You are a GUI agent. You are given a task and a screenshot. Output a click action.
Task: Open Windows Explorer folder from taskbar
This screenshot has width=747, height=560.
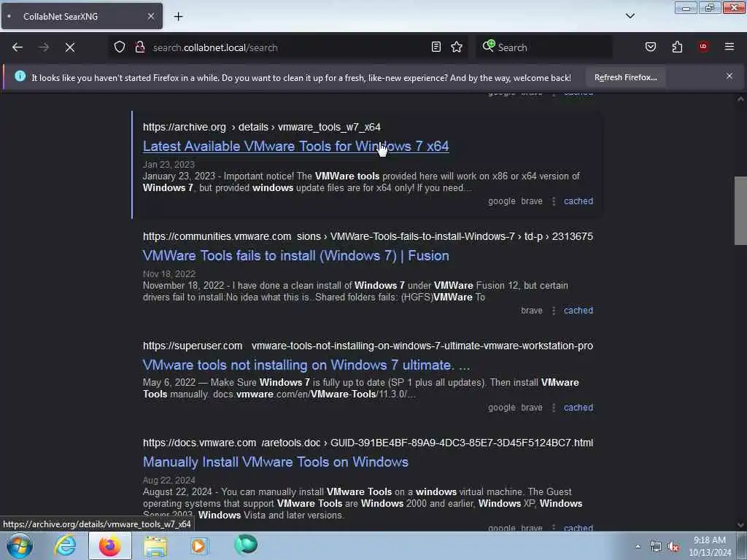tap(155, 546)
